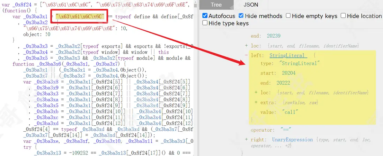The image size is (383, 156).
Task: Select the type value "StringLiteral"
Action: pyautogui.click(x=300, y=63)
